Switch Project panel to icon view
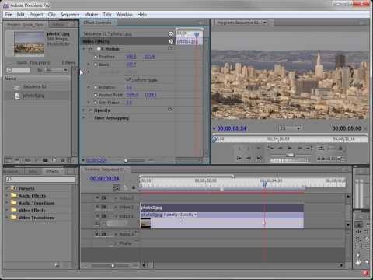 [17, 160]
